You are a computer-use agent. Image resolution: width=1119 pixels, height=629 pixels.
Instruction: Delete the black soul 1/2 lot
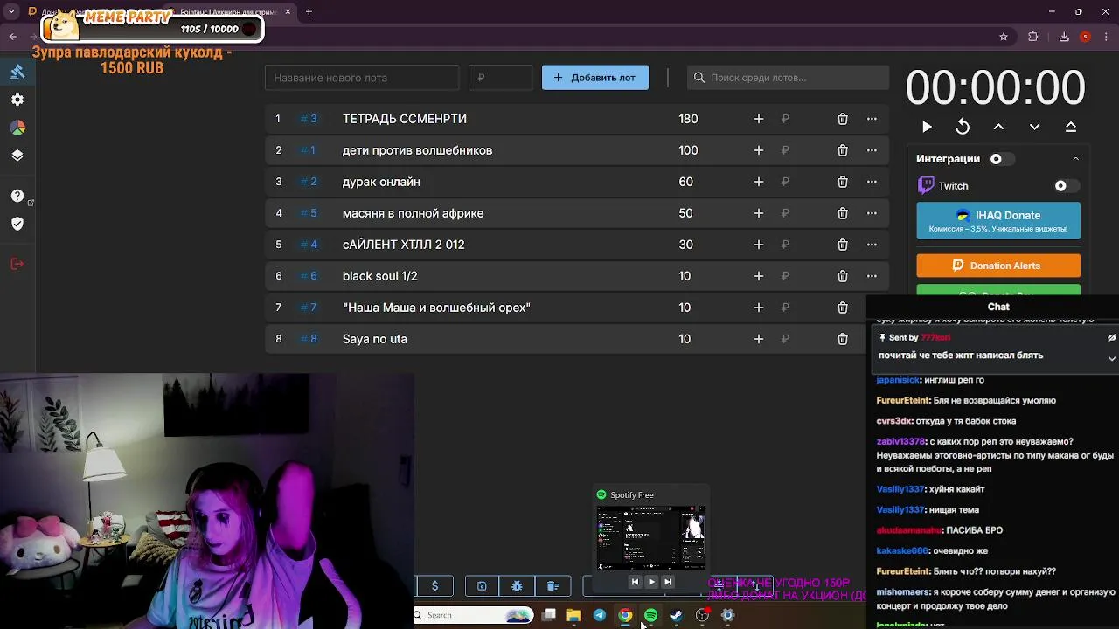843,276
